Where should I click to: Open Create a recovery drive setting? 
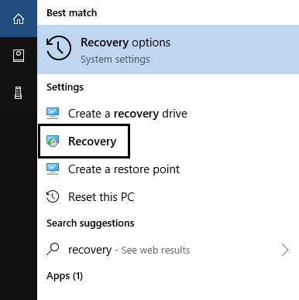168,114
